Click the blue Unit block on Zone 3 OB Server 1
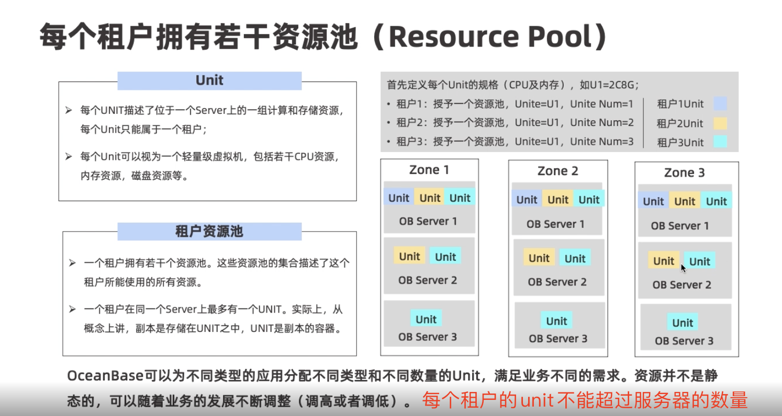Viewport: 782px width, 416px height. [653, 201]
